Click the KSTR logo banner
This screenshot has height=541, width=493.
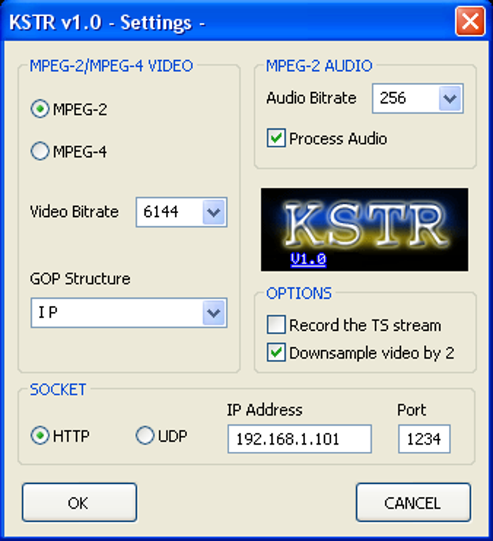(x=365, y=229)
